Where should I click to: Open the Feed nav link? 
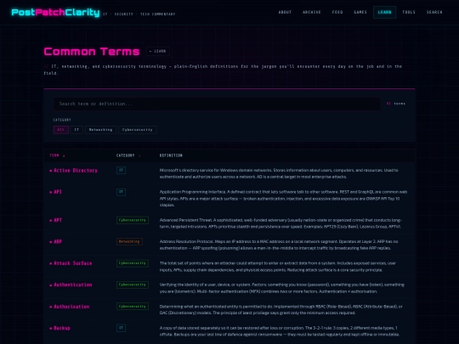pos(337,12)
